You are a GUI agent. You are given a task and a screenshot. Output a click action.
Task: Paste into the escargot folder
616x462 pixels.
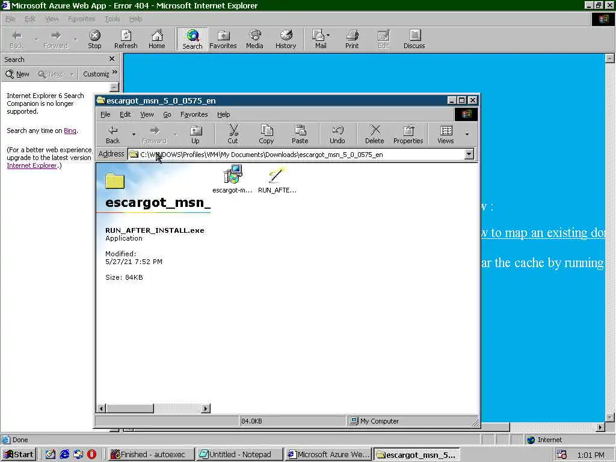click(x=300, y=134)
